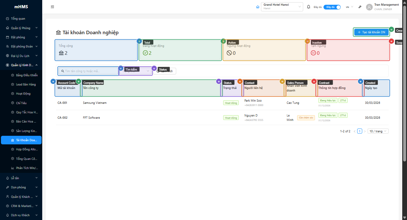Click the home icon beside hotel selector
This screenshot has height=220, width=407.
257,7
